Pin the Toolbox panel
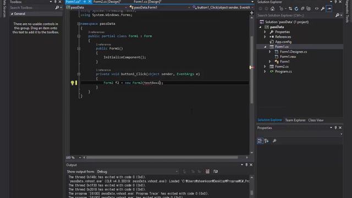Viewport: 352px width, 198px height. tap(55, 2)
